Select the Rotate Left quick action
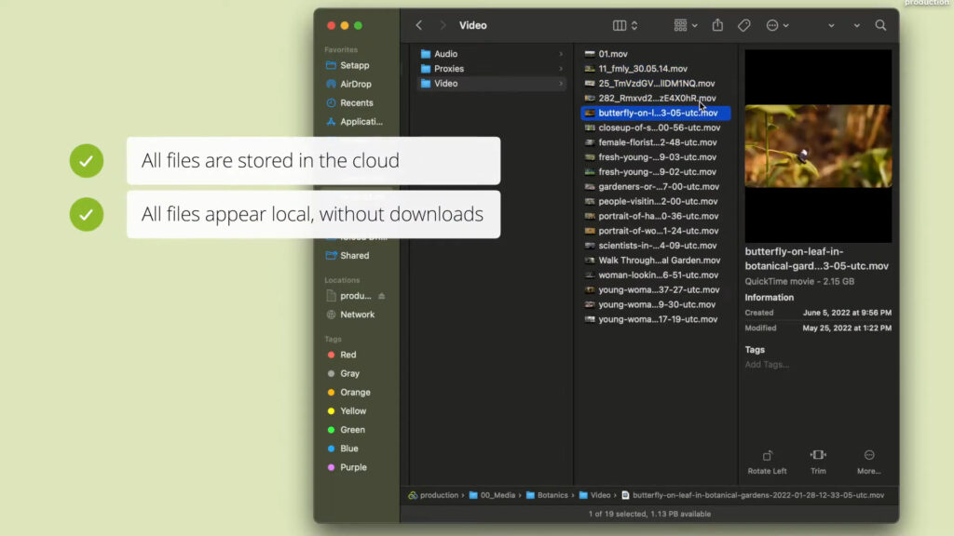Screen dimensions: 954x536 [767, 458]
